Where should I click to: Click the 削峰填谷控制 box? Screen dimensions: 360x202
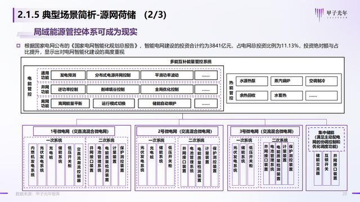pos(112,89)
